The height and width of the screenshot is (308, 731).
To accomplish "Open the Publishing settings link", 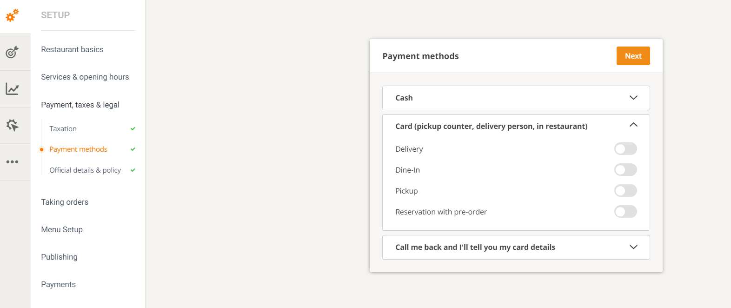I will pyautogui.click(x=59, y=257).
